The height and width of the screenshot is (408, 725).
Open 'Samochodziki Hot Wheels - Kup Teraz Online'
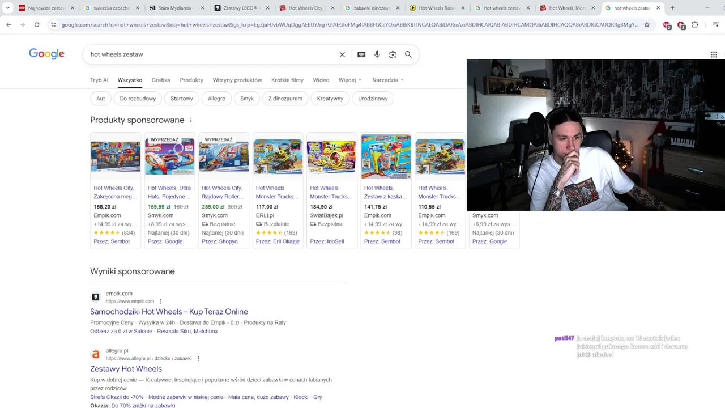pyautogui.click(x=169, y=312)
